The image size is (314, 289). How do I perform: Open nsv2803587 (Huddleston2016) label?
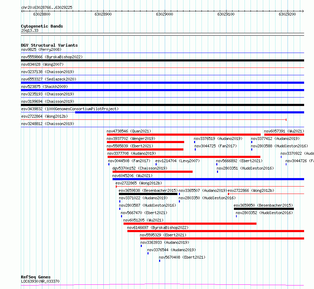point(147,205)
